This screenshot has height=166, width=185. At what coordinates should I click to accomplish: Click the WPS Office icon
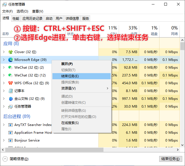point(11,83)
